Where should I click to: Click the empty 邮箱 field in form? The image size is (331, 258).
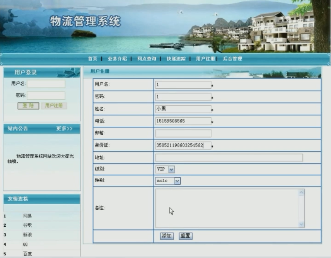pos(183,133)
